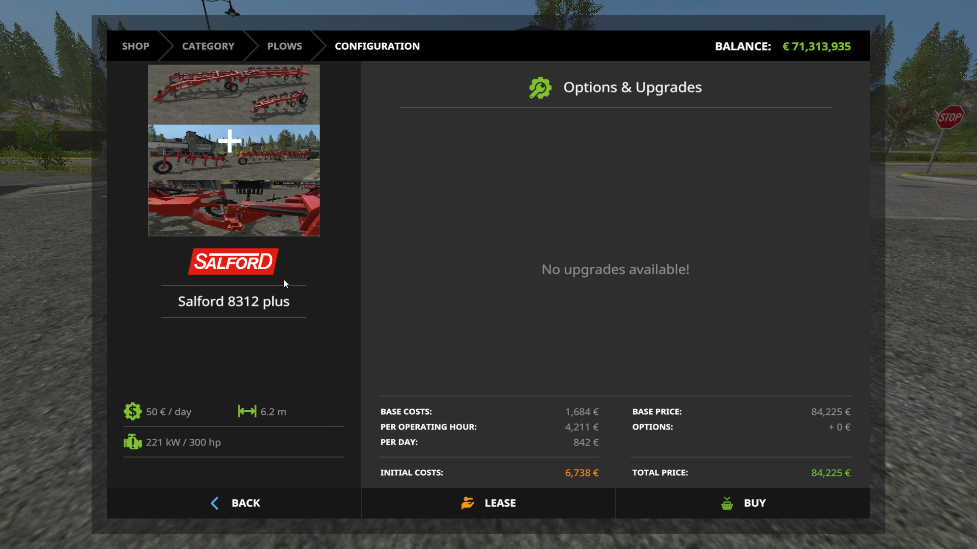Click the engine power requirement icon

(132, 442)
